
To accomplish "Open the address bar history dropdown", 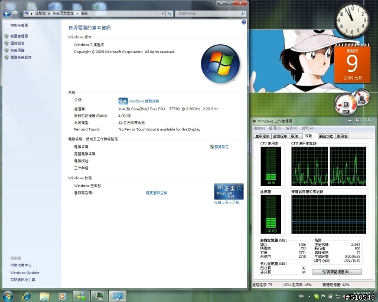I will coord(163,14).
